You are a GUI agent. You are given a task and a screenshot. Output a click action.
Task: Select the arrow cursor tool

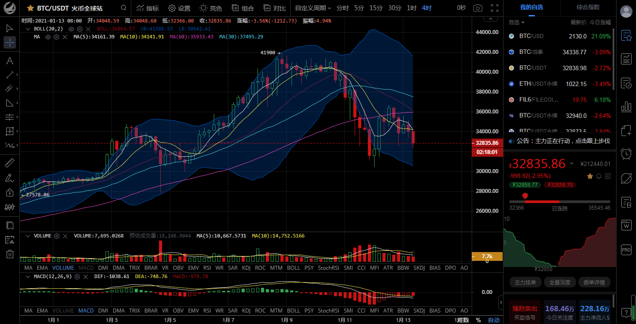10,28
